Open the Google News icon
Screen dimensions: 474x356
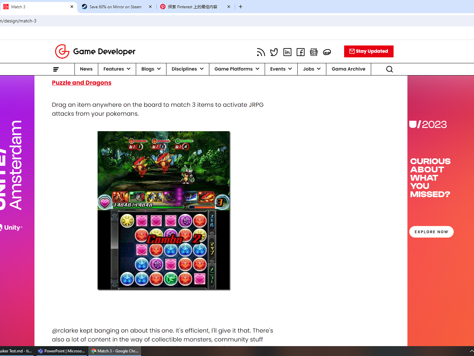click(314, 52)
